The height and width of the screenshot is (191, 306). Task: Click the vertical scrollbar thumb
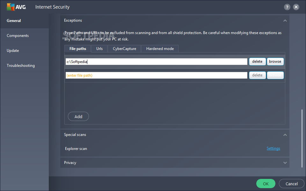tap(302, 138)
